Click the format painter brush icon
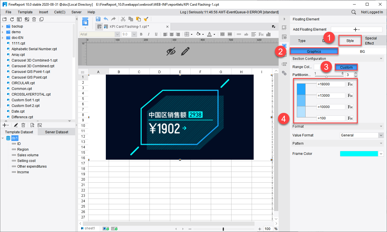 (146, 19)
